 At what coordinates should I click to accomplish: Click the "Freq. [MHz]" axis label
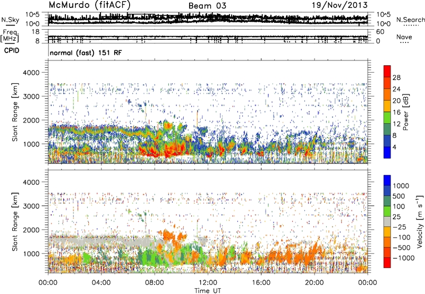tap(10, 36)
